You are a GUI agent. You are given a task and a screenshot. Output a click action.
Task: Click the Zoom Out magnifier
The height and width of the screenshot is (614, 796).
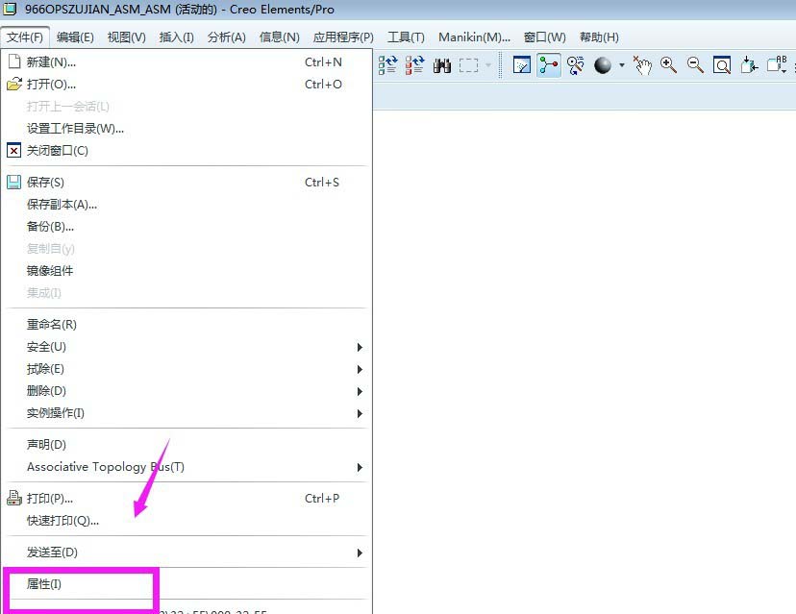(695, 65)
